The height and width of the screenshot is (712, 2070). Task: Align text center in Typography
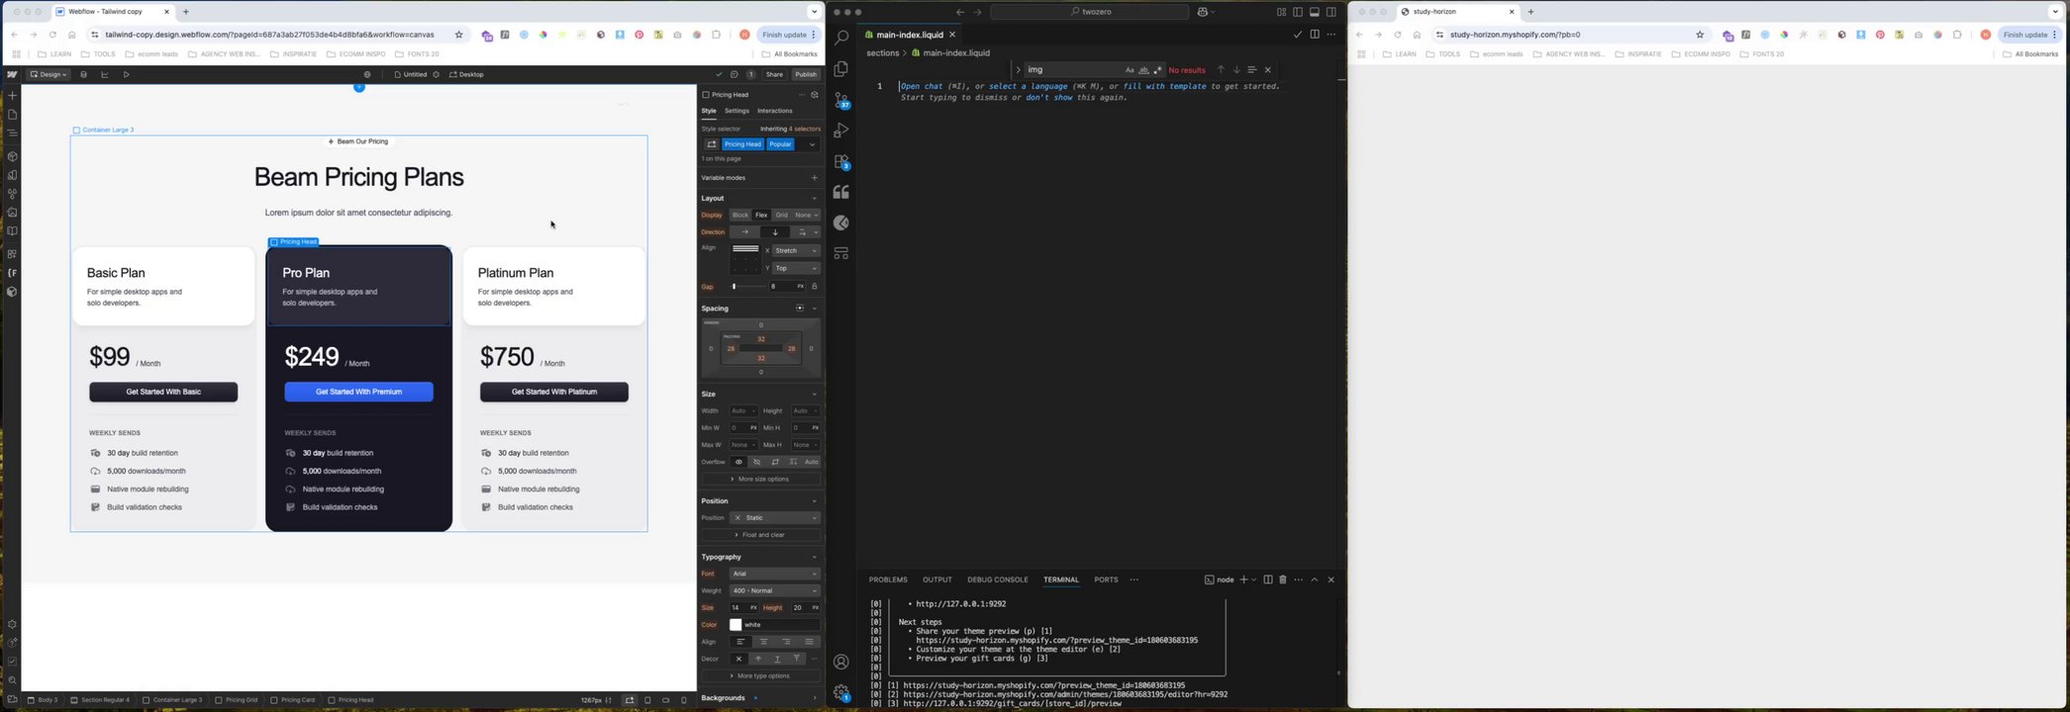coord(763,642)
